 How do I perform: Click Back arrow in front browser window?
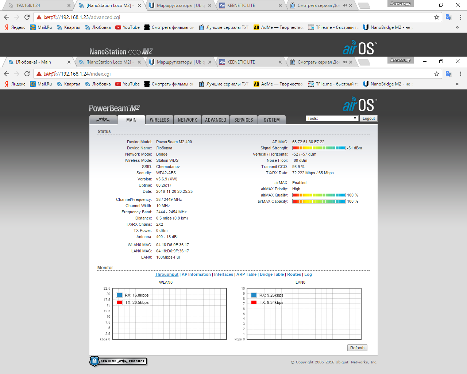tap(7, 74)
